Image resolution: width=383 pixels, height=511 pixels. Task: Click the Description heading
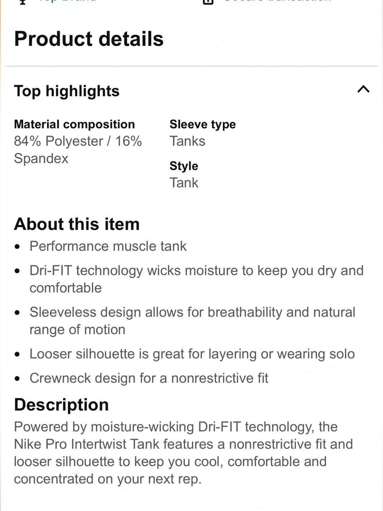(61, 405)
